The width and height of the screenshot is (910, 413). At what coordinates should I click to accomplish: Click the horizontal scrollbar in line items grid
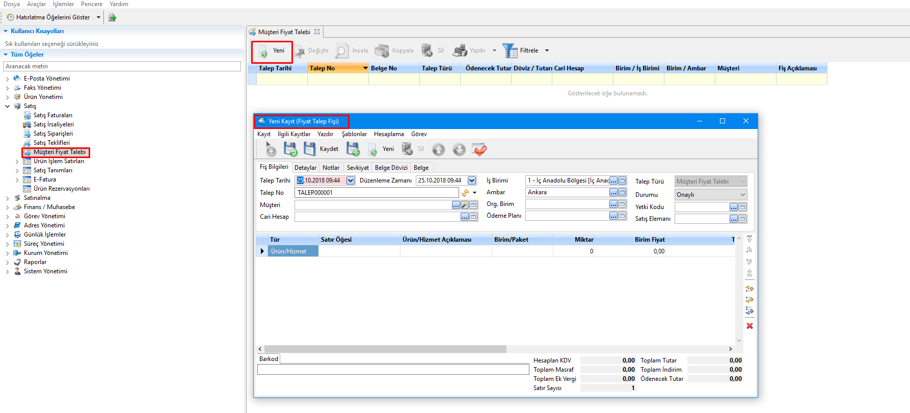pyautogui.click(x=385, y=349)
